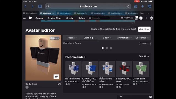Switch to the Catalog Safari tab
The height and width of the screenshot is (99, 176).
98,13
